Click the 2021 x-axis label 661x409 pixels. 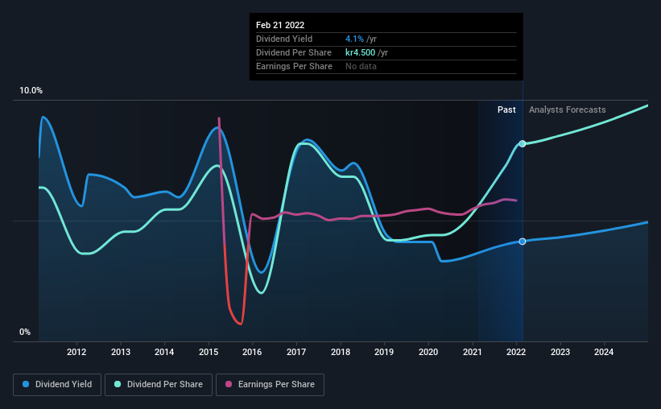coord(472,352)
